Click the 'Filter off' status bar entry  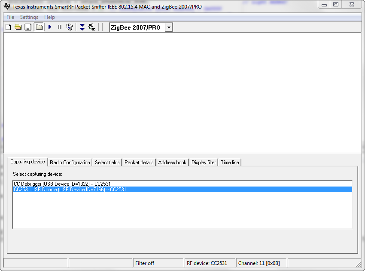click(158, 263)
